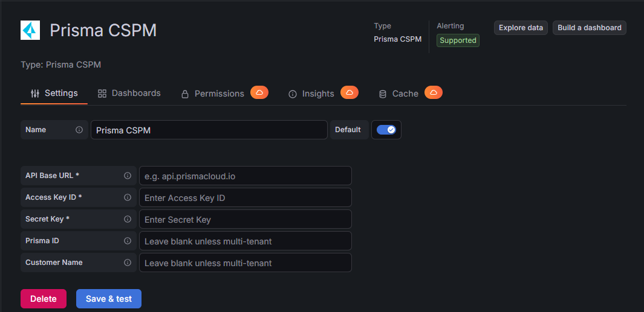The width and height of the screenshot is (644, 312).
Task: Open the Settings tab
Action: [x=54, y=93]
